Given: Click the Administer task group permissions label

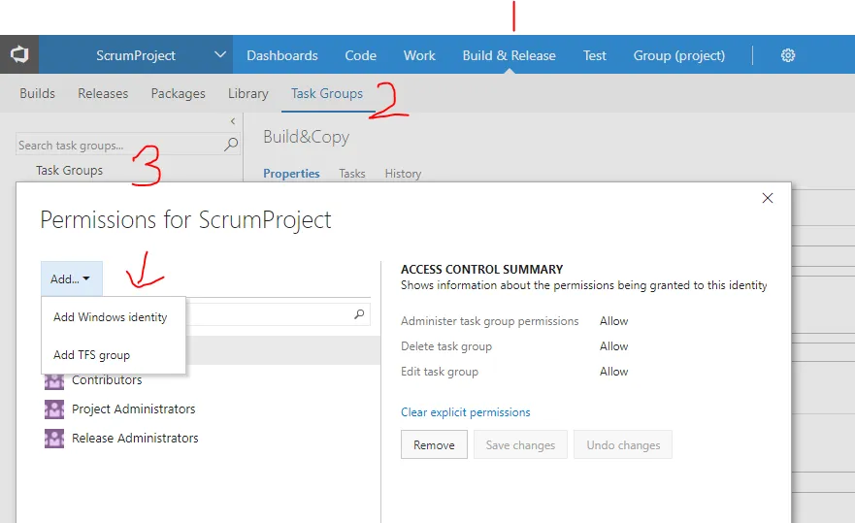Looking at the screenshot, I should tap(490, 321).
